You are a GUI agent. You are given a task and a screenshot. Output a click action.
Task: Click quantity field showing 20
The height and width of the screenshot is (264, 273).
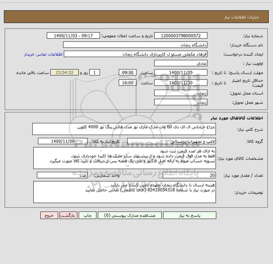[189, 175]
